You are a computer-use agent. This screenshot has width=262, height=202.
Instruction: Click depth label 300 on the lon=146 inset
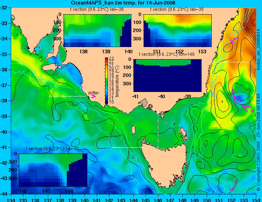tap(128, 84)
